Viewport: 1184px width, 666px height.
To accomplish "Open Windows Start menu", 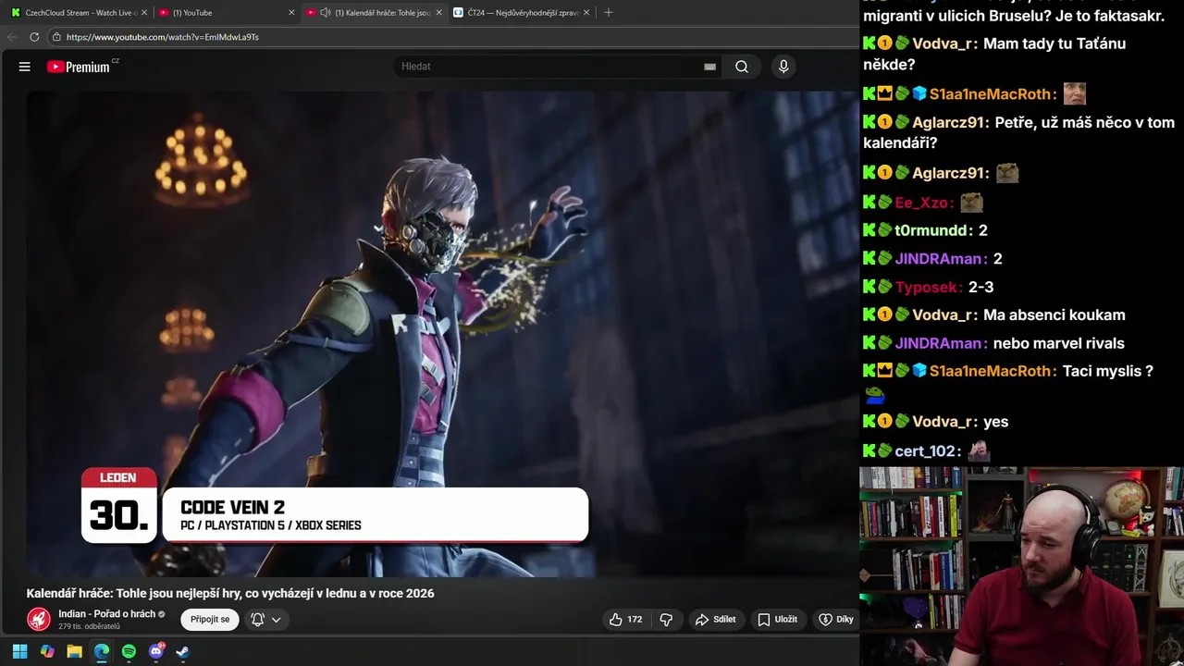I will pyautogui.click(x=19, y=651).
